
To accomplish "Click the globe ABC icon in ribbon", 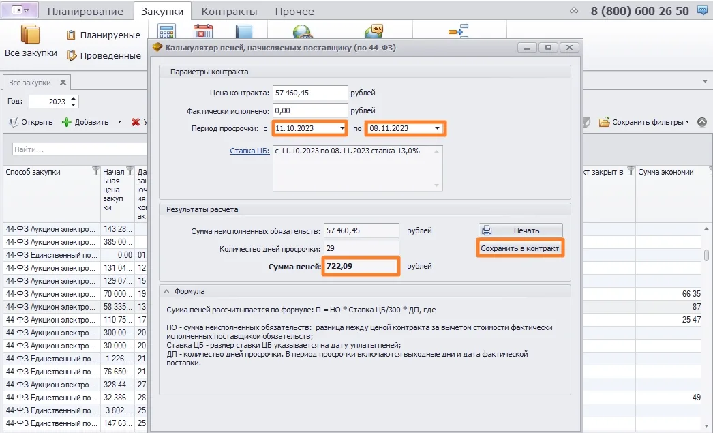I will (x=374, y=31).
